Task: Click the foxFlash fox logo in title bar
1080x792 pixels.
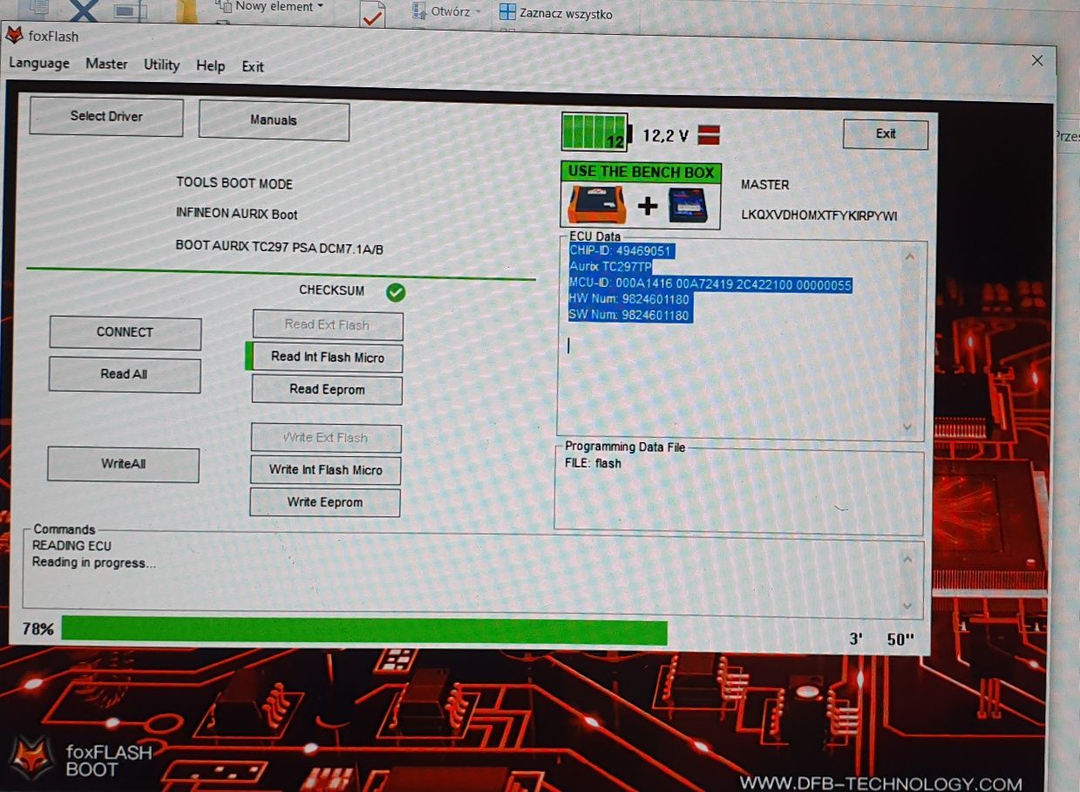Action: tap(14, 36)
